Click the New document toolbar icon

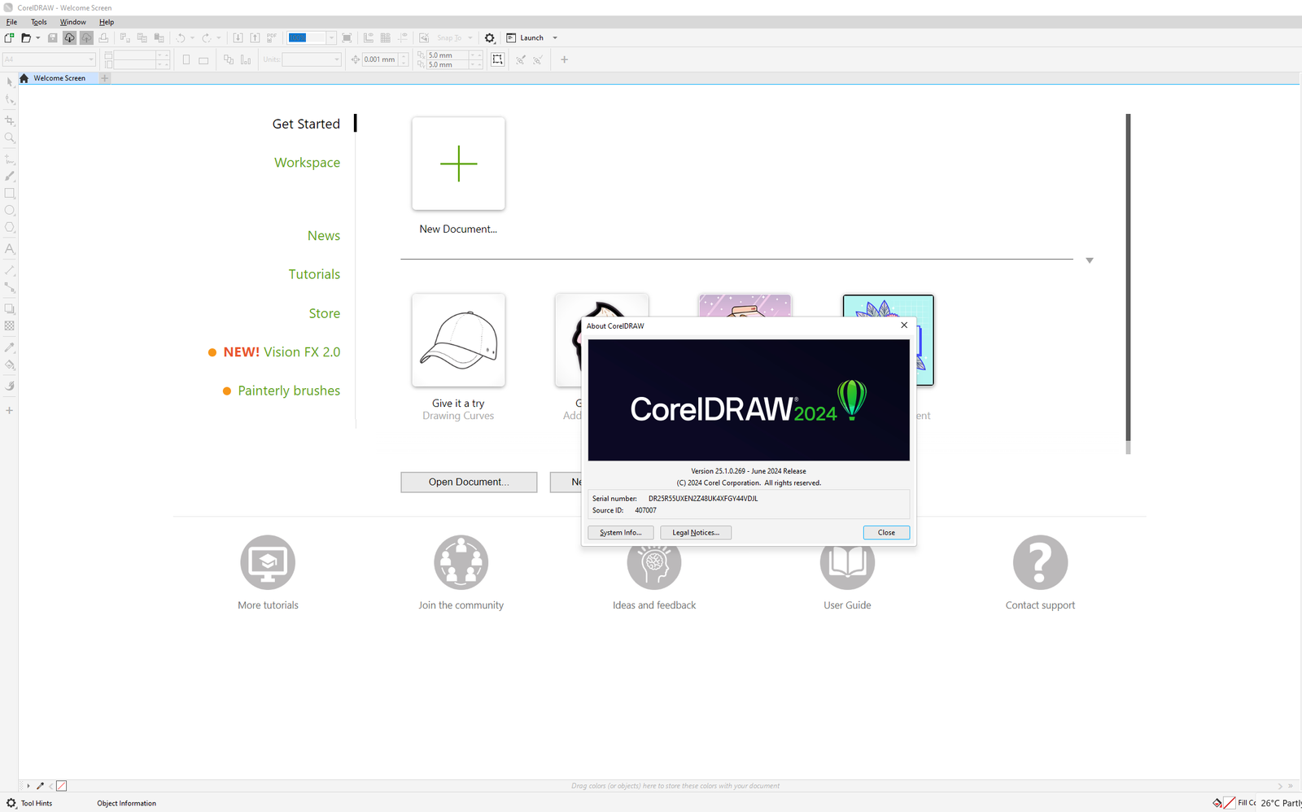9,38
